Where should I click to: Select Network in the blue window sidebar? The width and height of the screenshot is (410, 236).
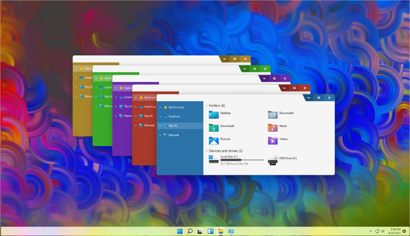coord(173,135)
